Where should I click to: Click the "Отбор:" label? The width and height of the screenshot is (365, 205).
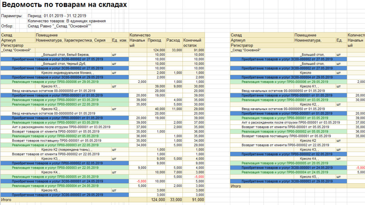click(7, 26)
